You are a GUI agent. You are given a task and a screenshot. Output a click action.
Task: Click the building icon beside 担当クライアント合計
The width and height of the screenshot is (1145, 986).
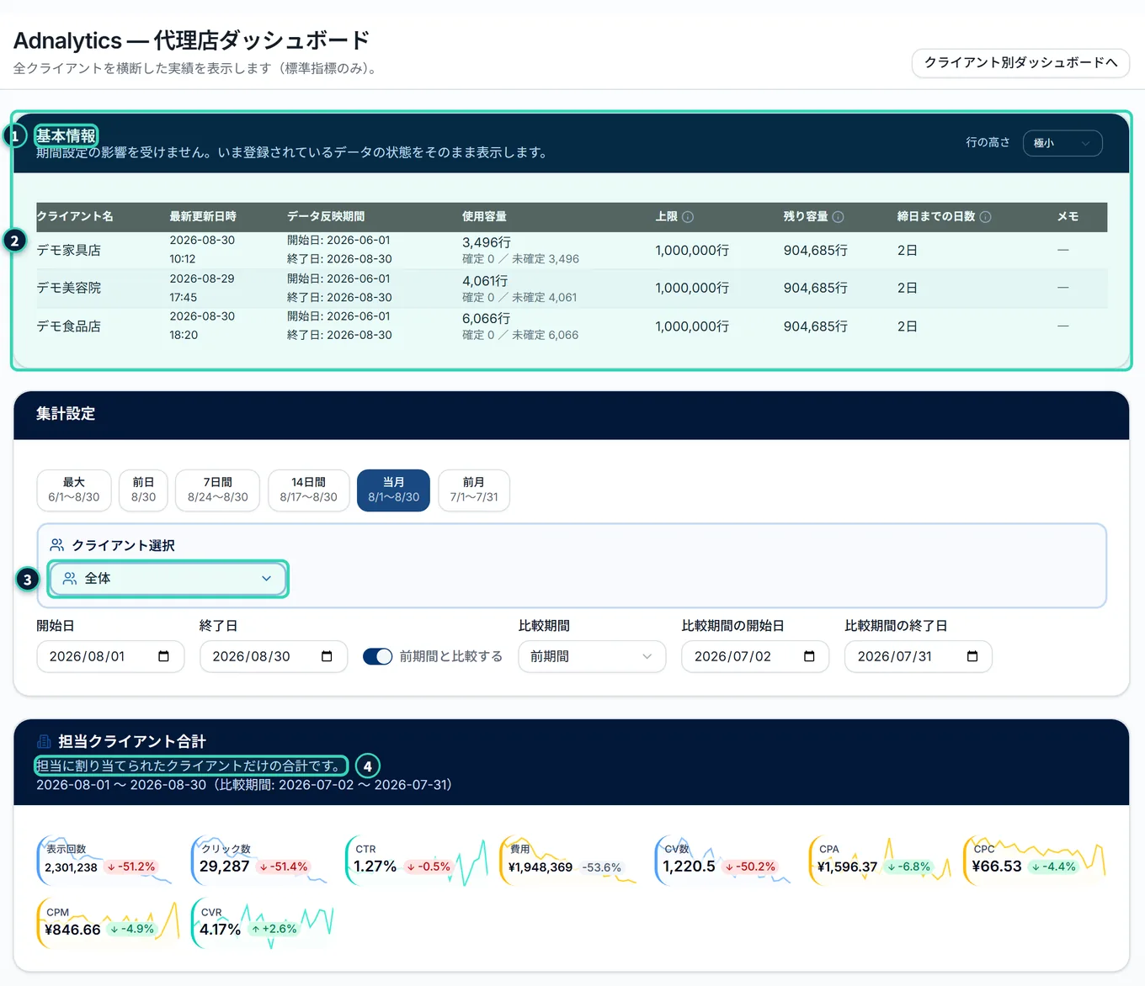[x=44, y=741]
